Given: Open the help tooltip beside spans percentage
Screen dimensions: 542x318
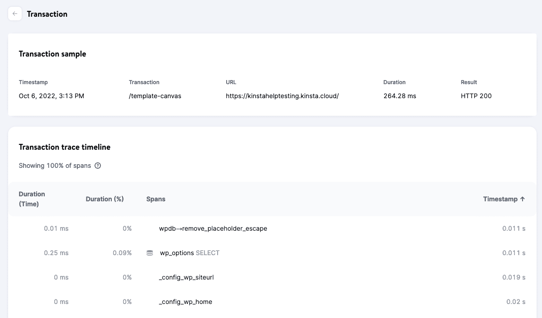Looking at the screenshot, I should tap(98, 166).
